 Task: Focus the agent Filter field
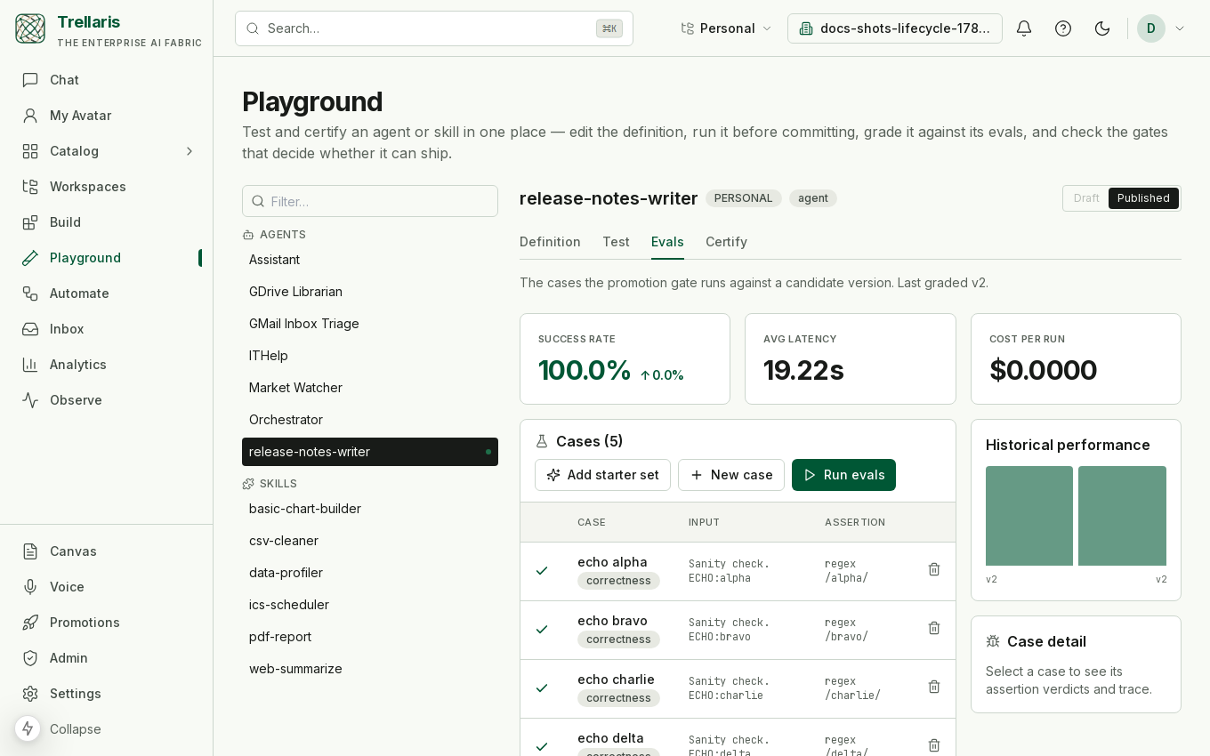click(x=370, y=201)
